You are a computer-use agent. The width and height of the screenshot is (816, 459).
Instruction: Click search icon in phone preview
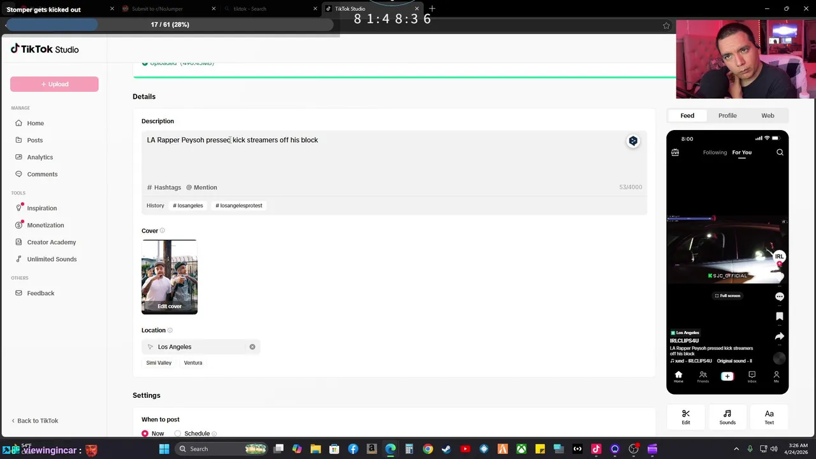(780, 152)
